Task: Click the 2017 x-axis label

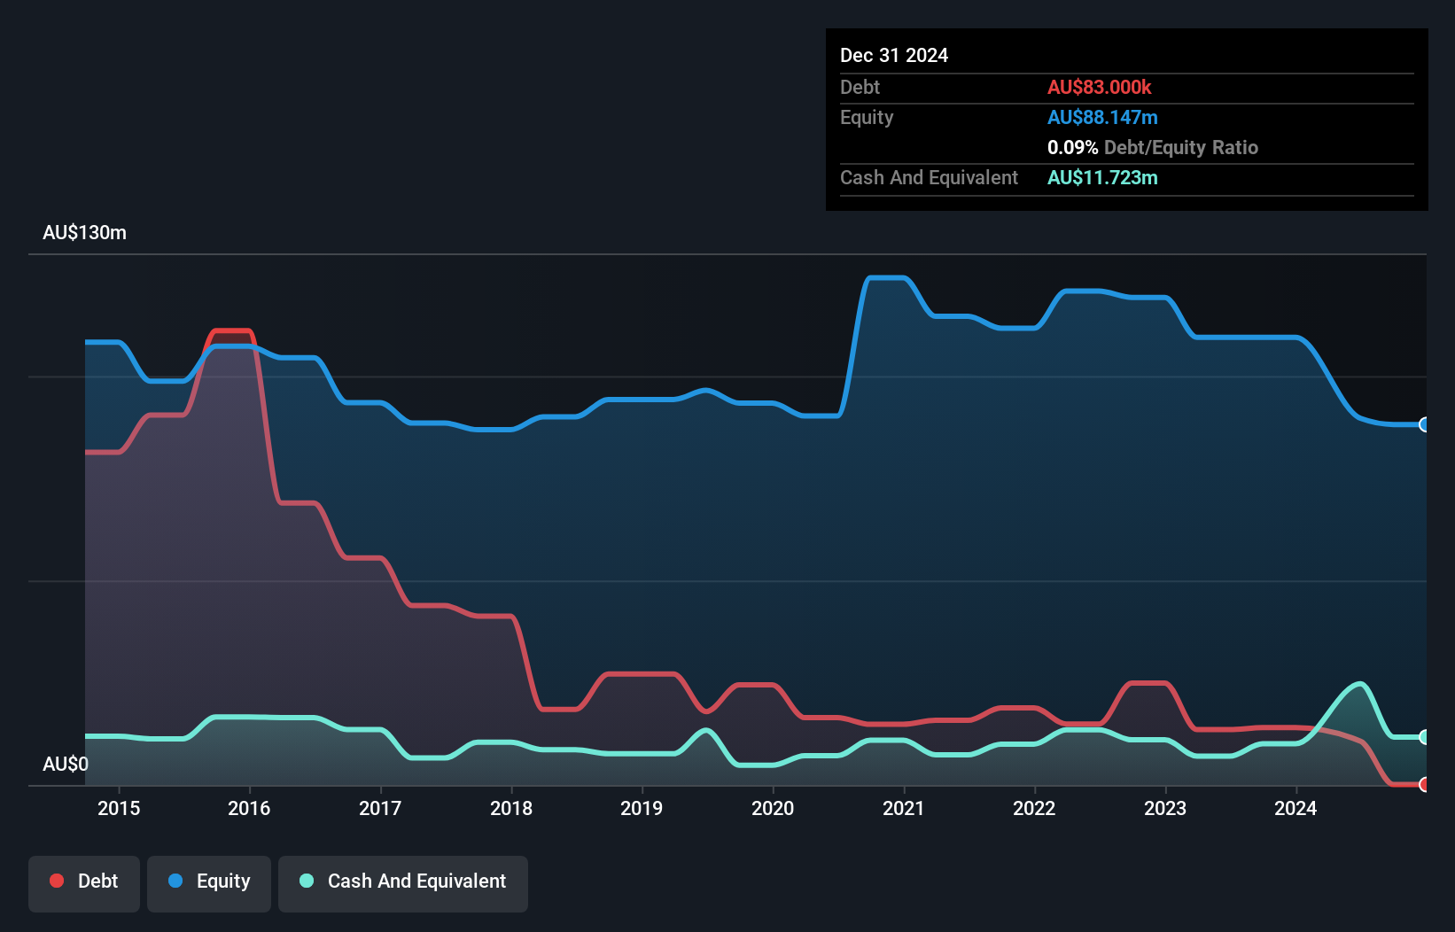Action: (380, 808)
